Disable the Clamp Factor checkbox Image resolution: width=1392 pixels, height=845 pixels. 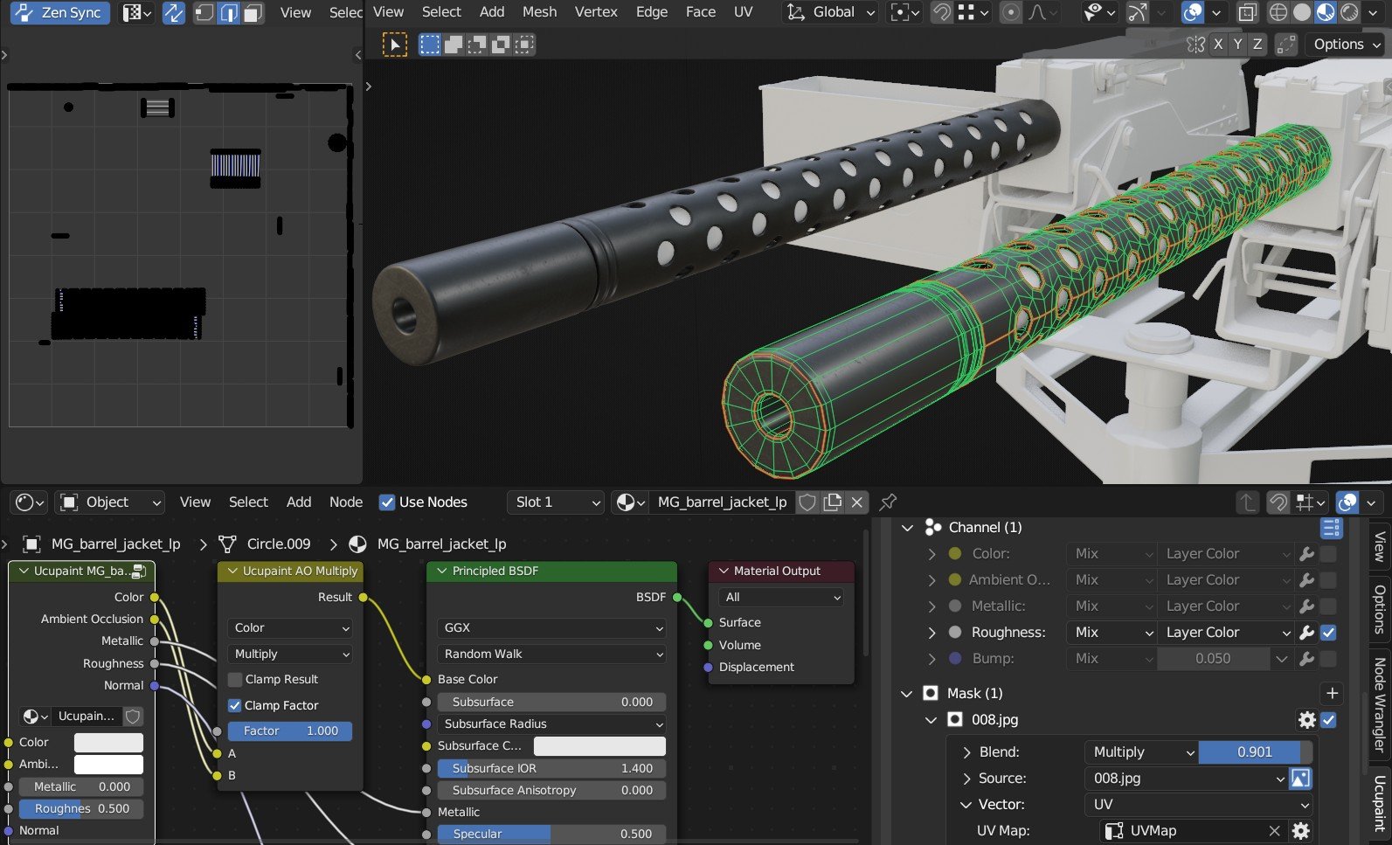pos(234,706)
